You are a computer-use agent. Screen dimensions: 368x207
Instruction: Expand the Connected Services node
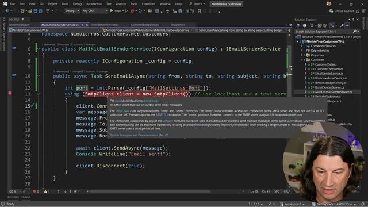click(x=302, y=46)
